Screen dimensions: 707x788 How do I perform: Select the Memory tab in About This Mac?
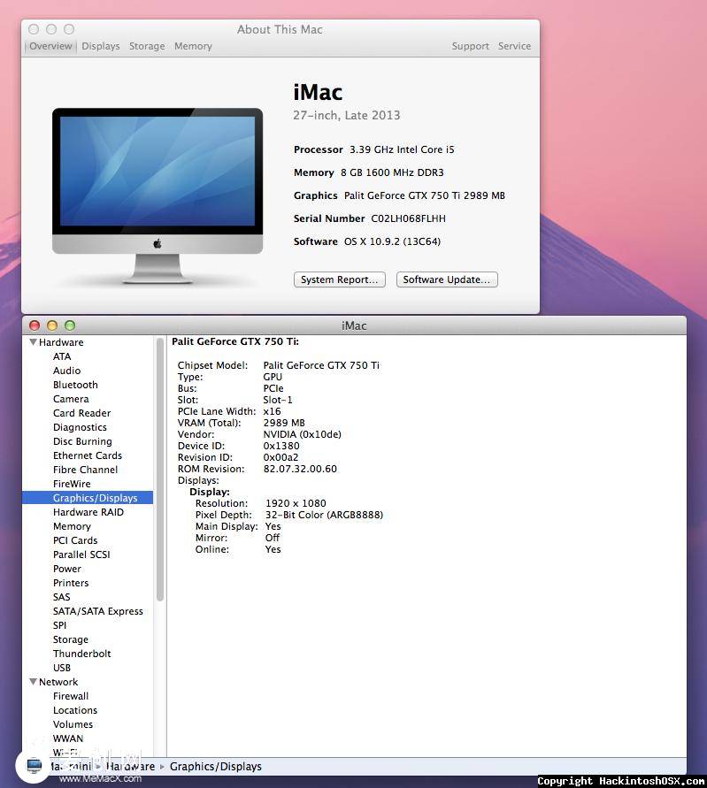193,46
